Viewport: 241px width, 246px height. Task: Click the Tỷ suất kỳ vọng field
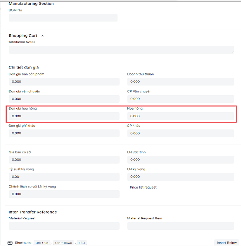tap(64, 177)
